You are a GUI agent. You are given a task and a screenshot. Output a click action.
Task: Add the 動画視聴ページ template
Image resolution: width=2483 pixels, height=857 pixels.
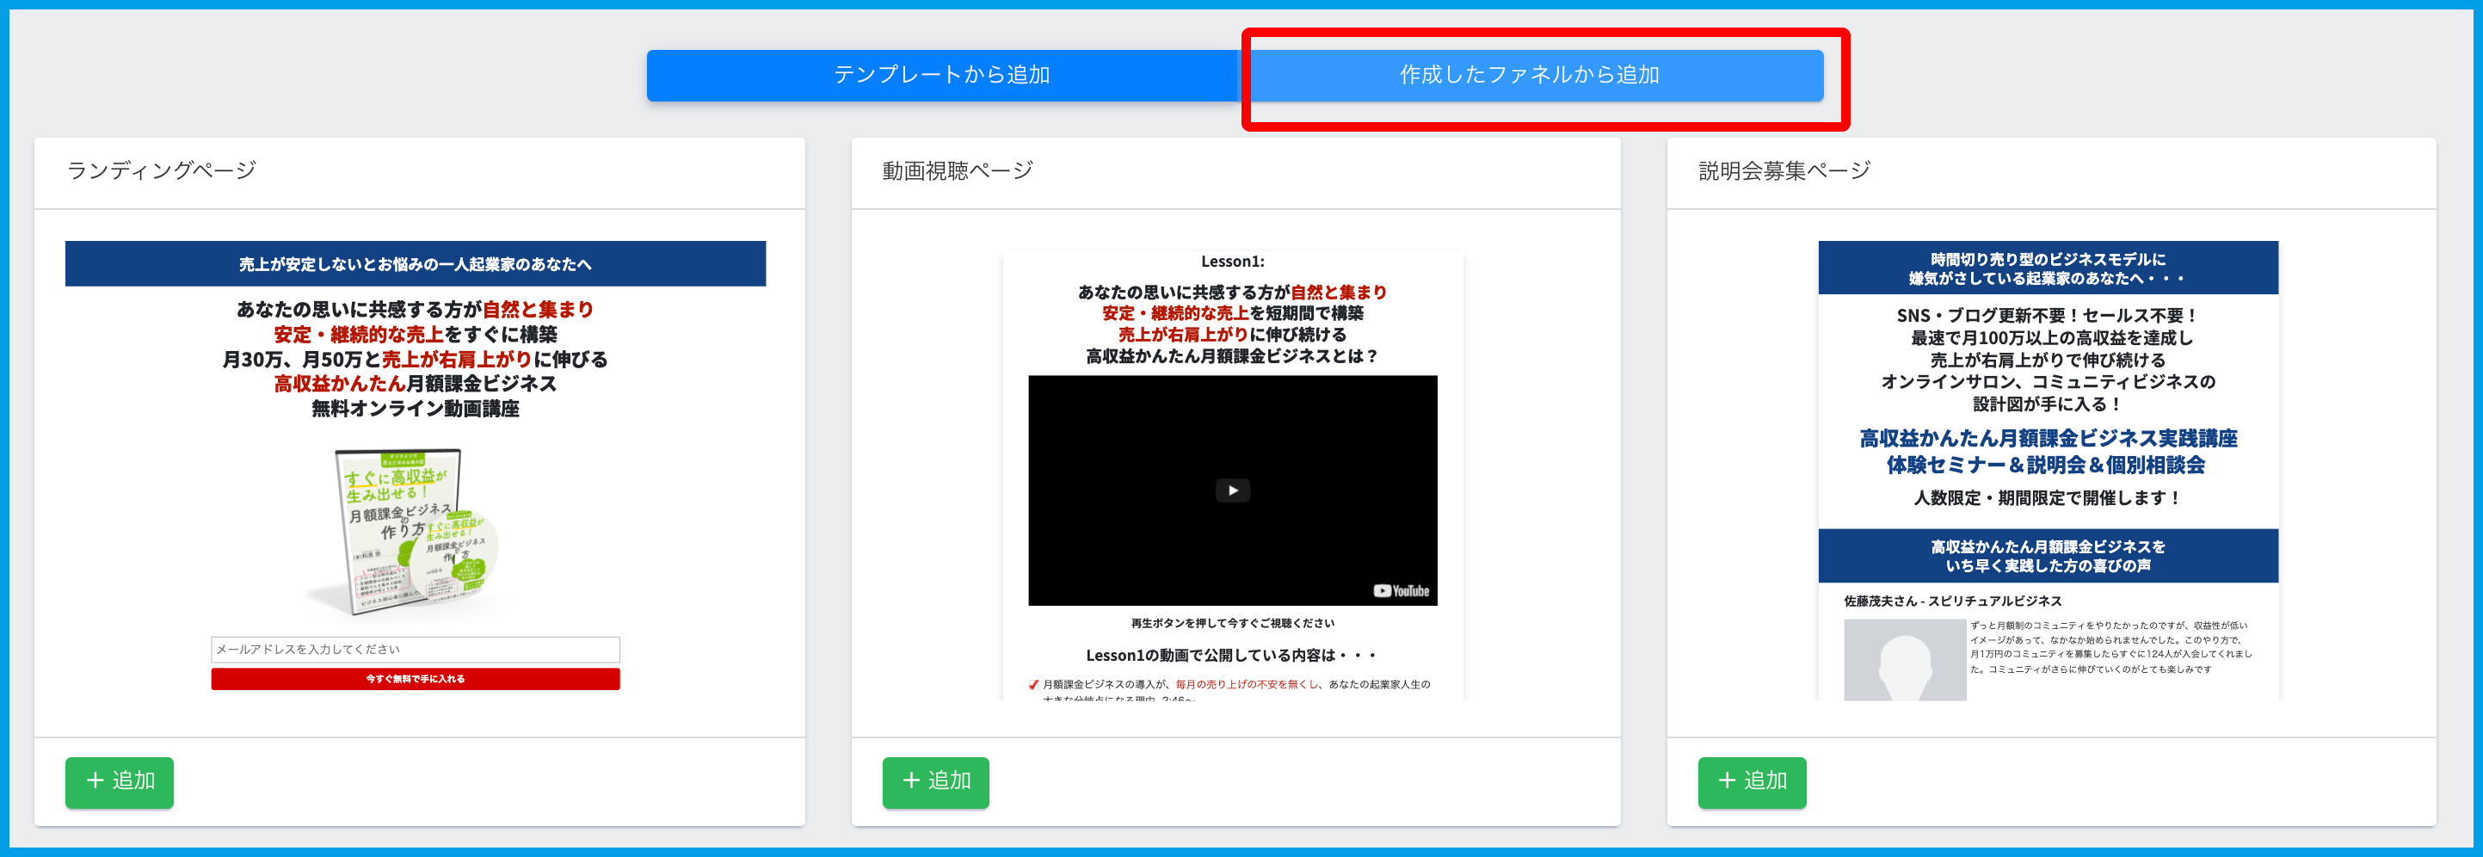935,782
